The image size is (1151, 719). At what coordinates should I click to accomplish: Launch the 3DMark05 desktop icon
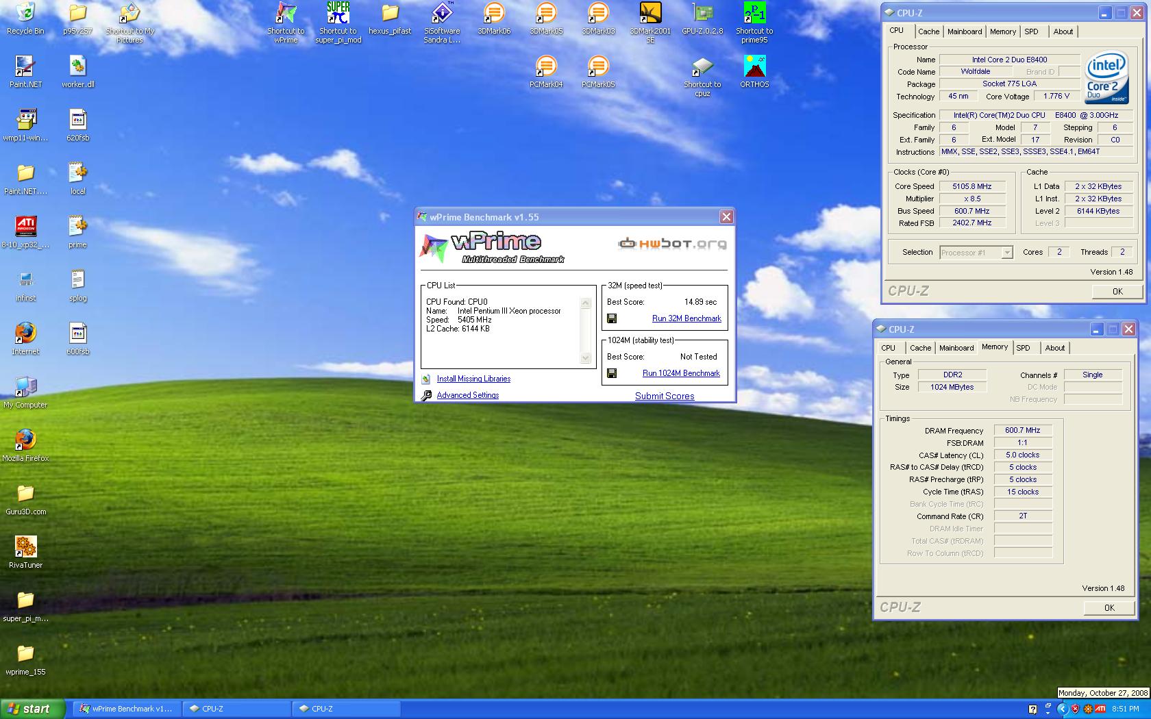tap(546, 18)
